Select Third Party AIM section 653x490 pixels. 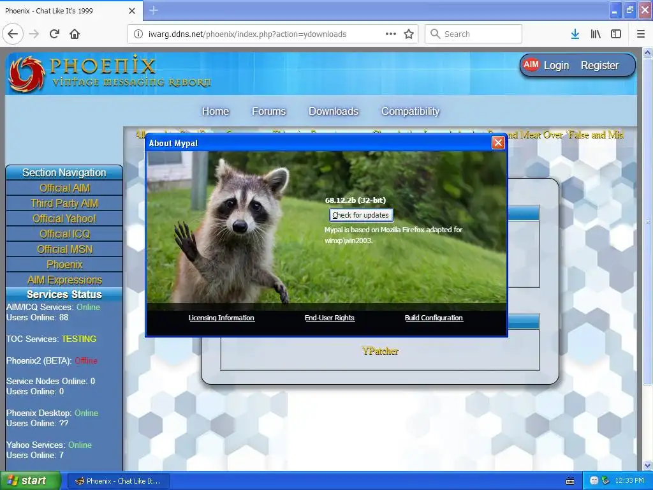click(64, 204)
